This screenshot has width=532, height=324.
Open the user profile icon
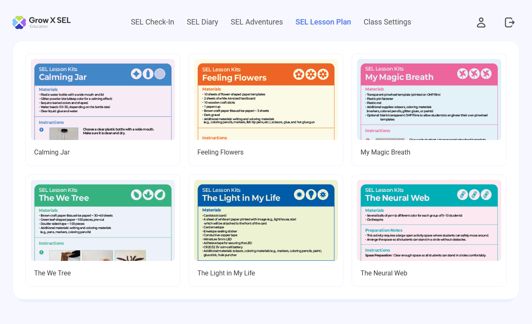(481, 22)
